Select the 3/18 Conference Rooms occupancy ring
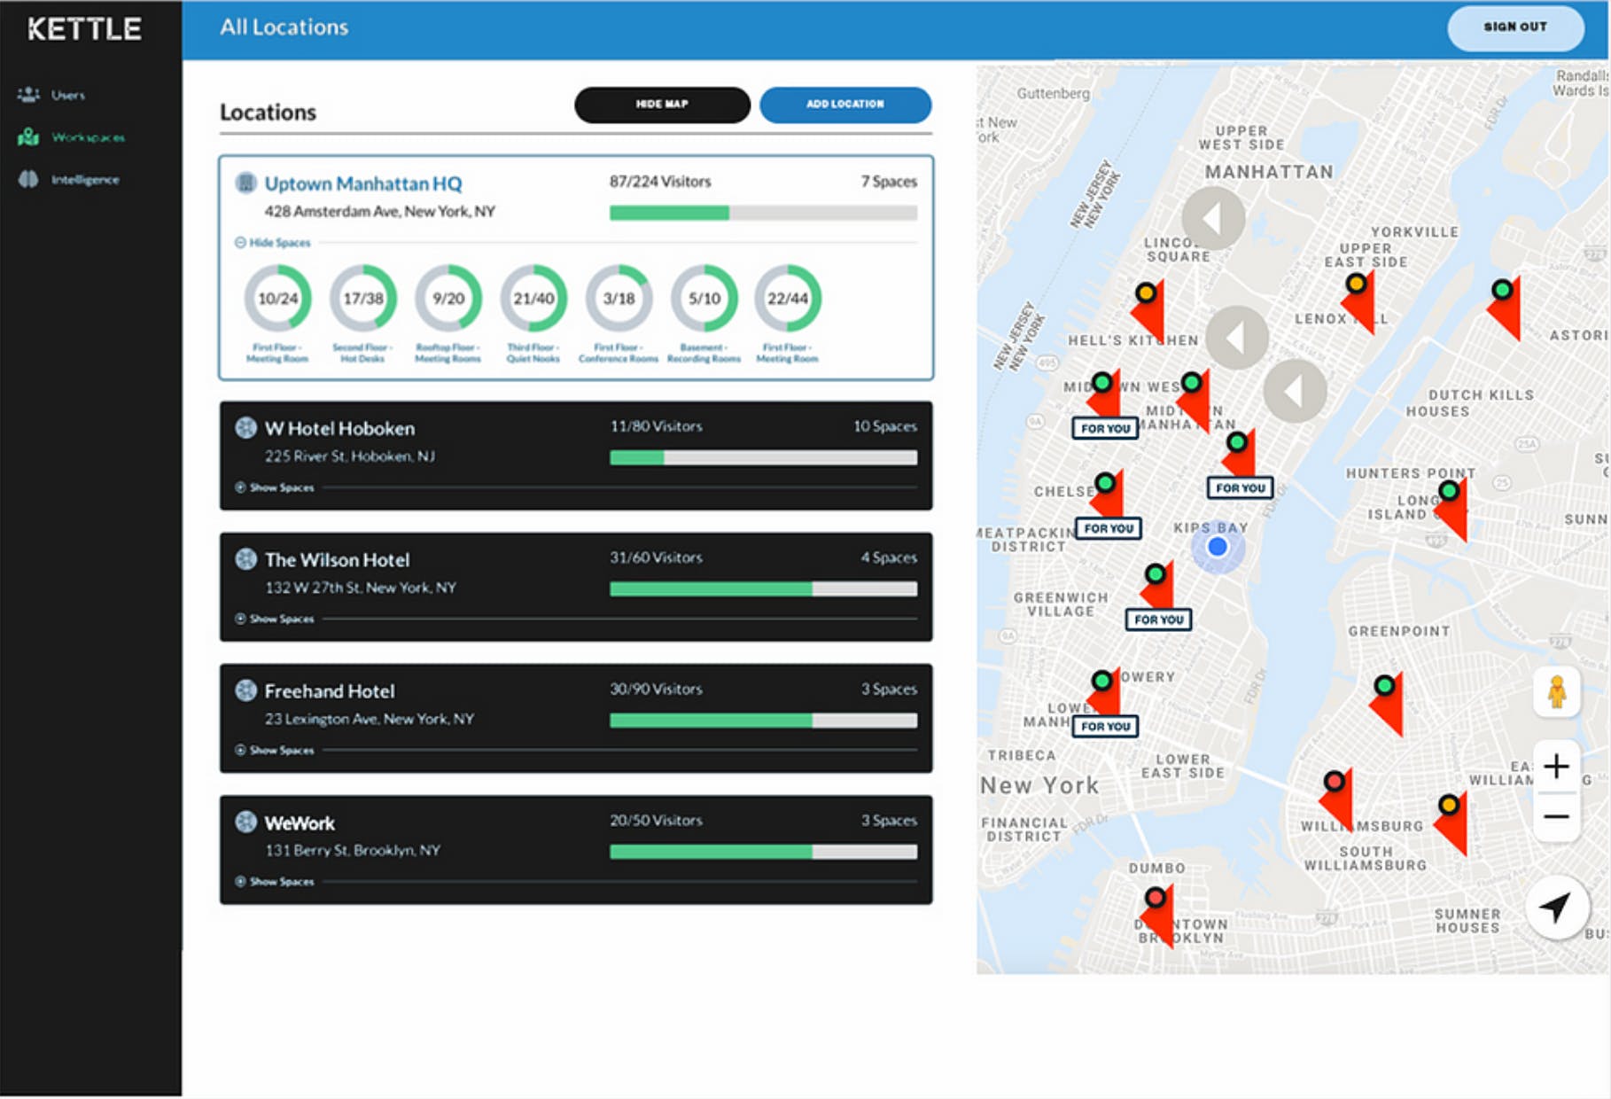The height and width of the screenshot is (1099, 1611). [x=619, y=299]
